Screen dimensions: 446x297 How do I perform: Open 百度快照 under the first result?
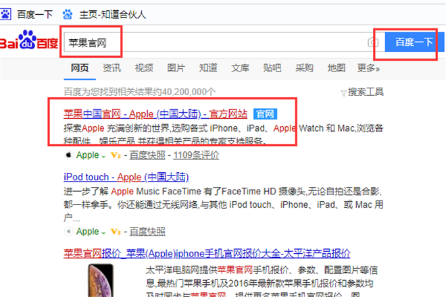click(x=147, y=155)
